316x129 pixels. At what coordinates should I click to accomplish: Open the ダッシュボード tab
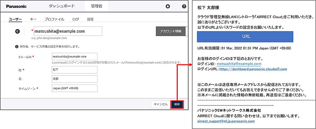pos(62,6)
